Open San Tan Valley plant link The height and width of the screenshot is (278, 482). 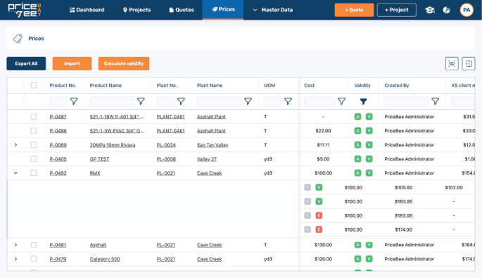[x=213, y=145]
